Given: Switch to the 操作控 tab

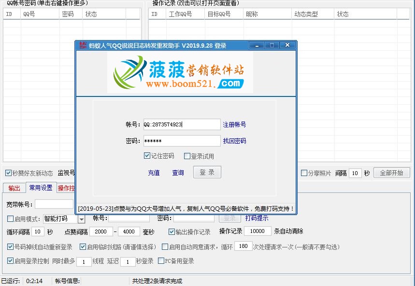Looking at the screenshot, I should pyautogui.click(x=66, y=188).
